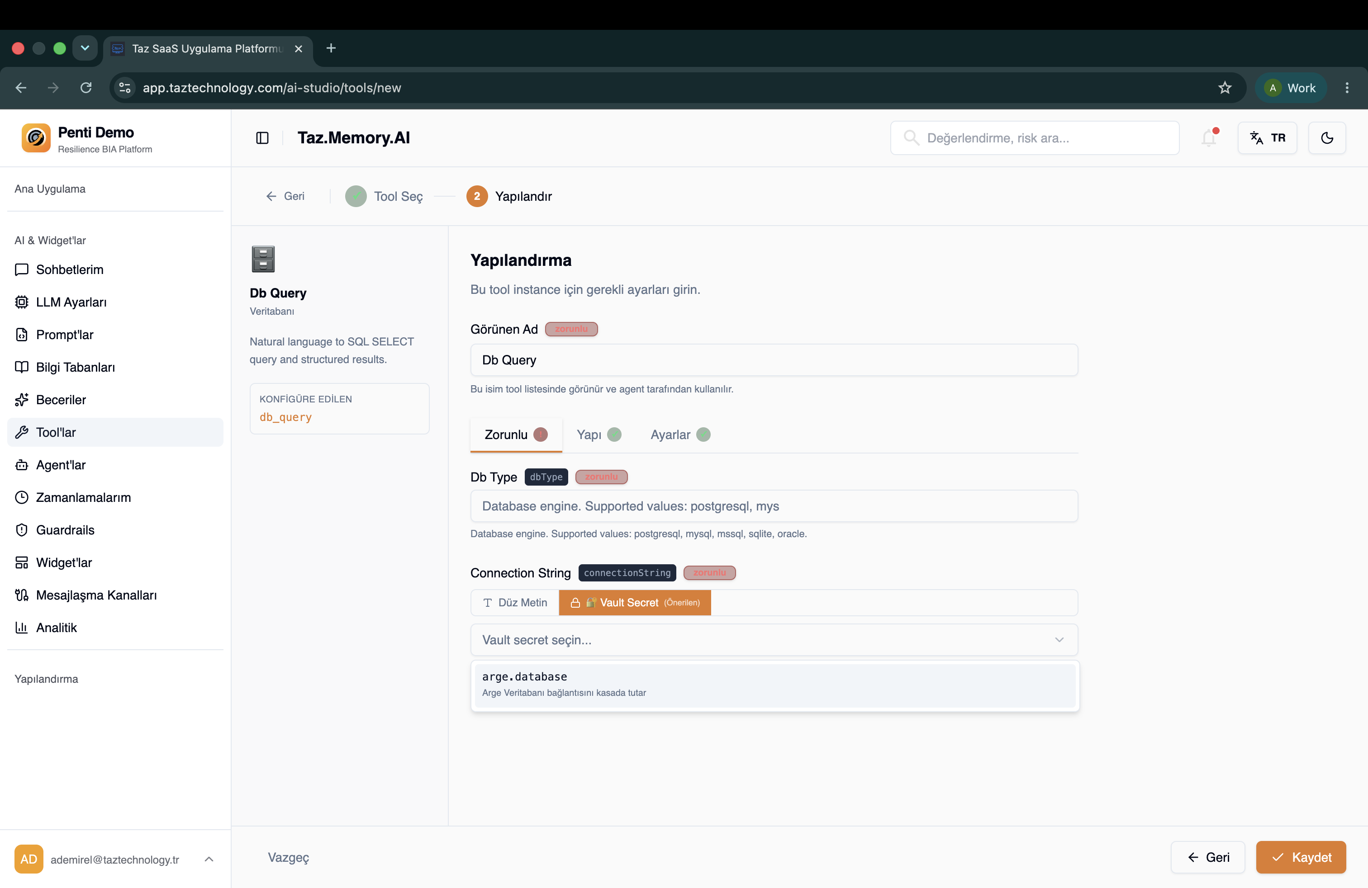Screen dimensions: 1368x888
Task: Click the Penti Demo logo
Action: pos(36,138)
